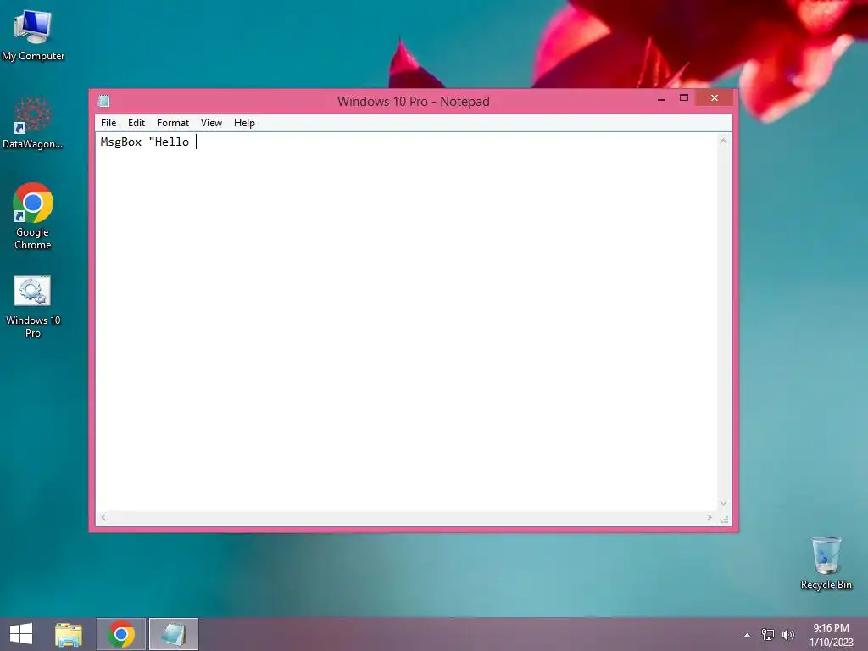Click the vertical scrollbar down arrow

click(724, 504)
